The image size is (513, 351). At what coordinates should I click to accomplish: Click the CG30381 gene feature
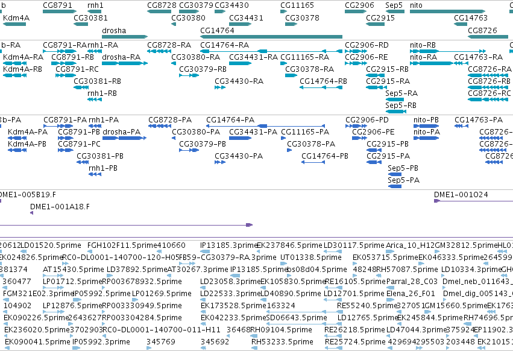[81, 24]
